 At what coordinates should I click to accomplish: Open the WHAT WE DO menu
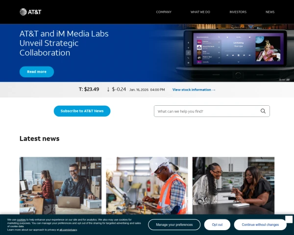click(200, 12)
